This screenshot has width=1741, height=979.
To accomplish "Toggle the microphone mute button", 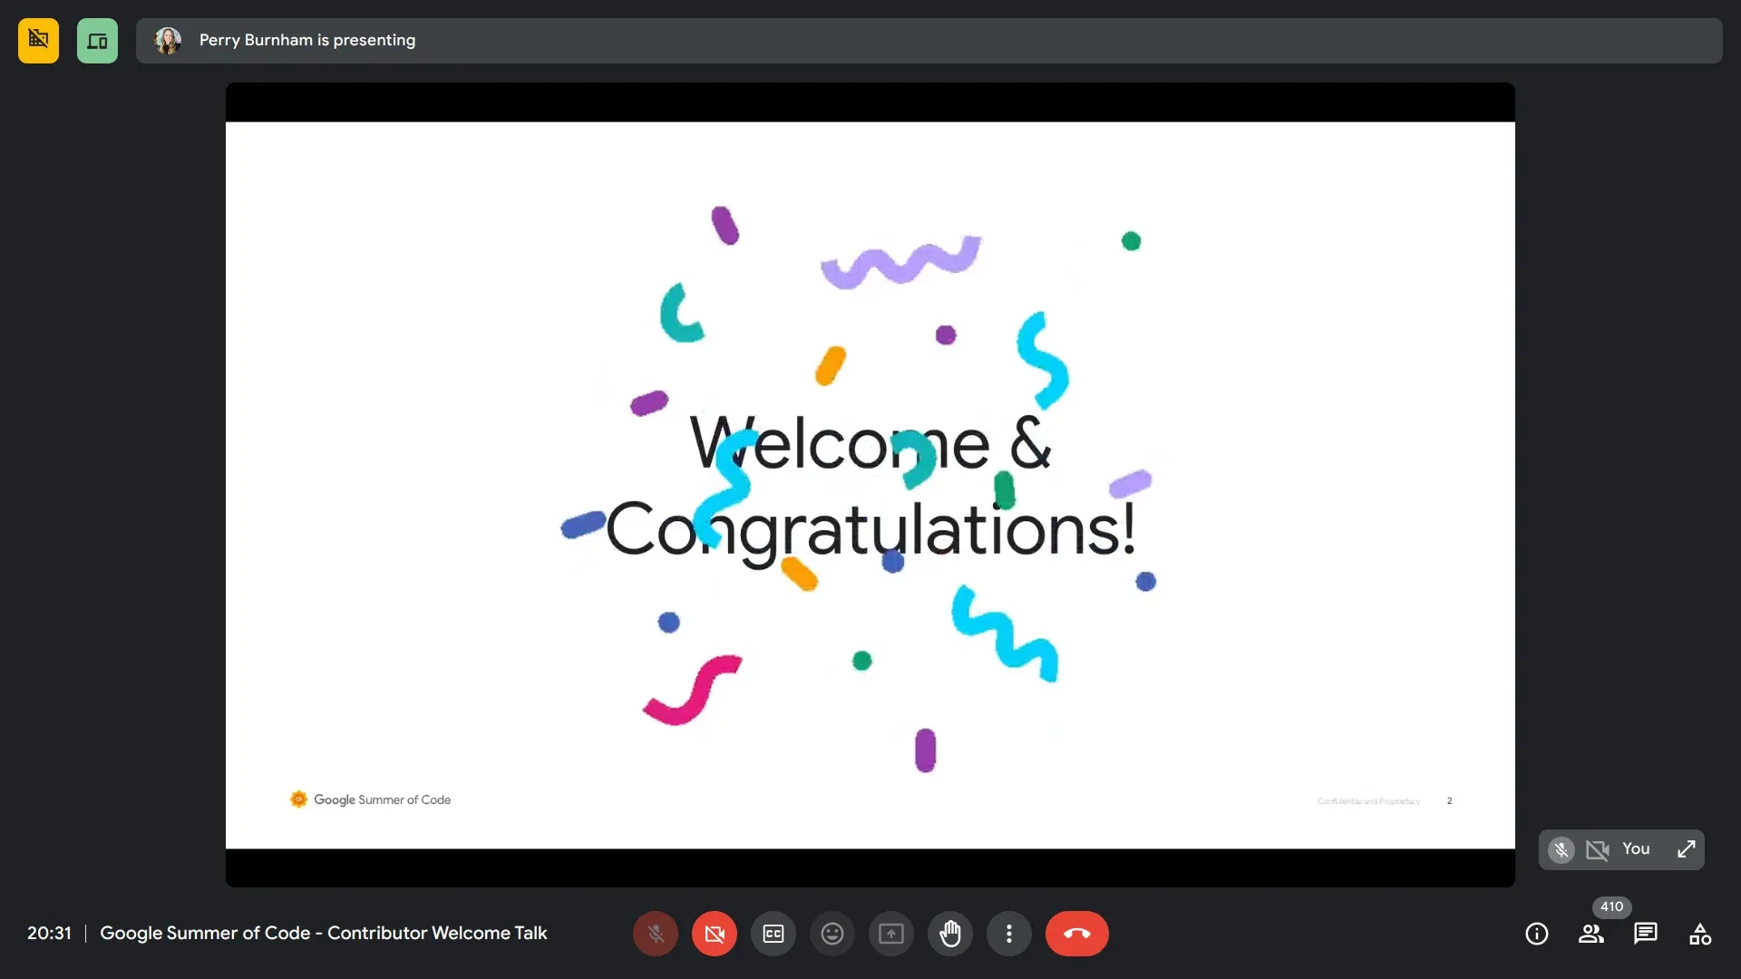I will click(x=655, y=934).
